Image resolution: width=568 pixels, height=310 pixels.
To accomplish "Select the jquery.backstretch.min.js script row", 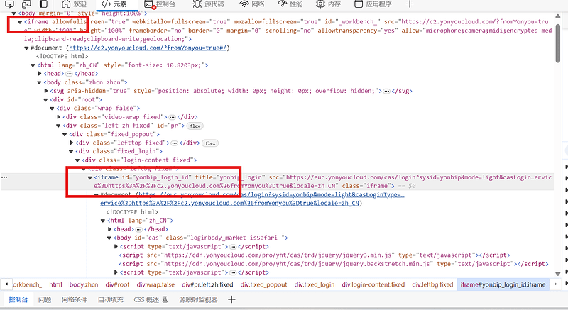I will click(334, 264).
